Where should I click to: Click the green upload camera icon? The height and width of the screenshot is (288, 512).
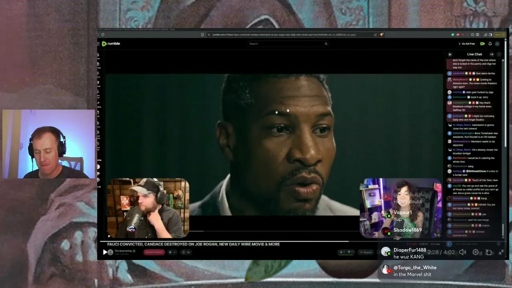pyautogui.click(x=482, y=44)
